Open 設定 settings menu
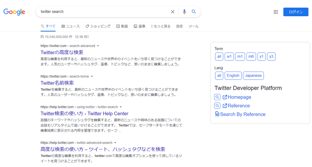 click(179, 26)
